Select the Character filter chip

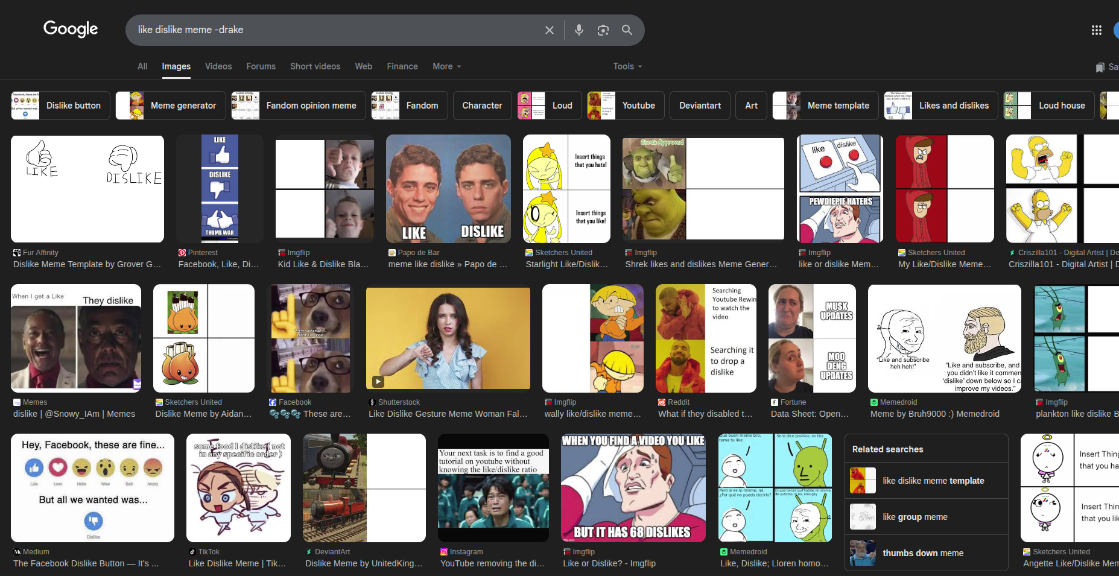(482, 106)
